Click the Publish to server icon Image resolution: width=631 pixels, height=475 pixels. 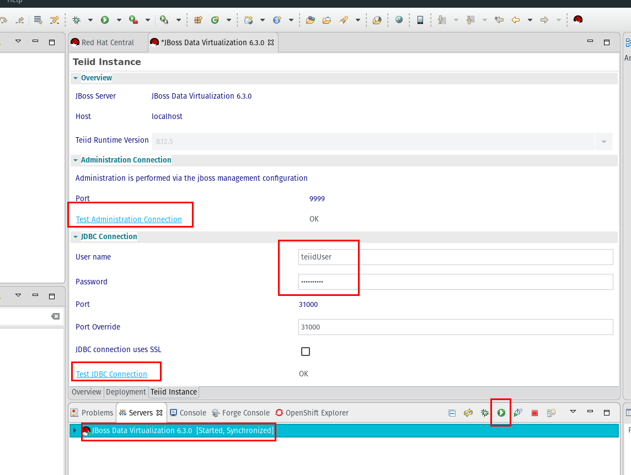[x=552, y=413]
